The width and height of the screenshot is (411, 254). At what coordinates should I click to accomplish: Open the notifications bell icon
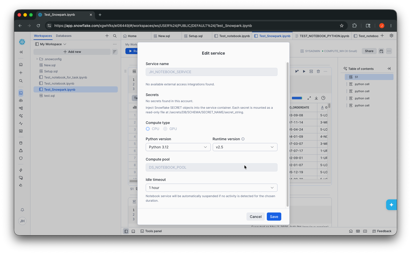pyautogui.click(x=22, y=210)
